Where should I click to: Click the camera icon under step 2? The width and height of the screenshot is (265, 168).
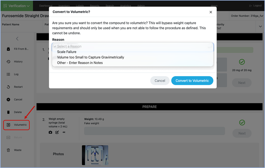coord(50,132)
